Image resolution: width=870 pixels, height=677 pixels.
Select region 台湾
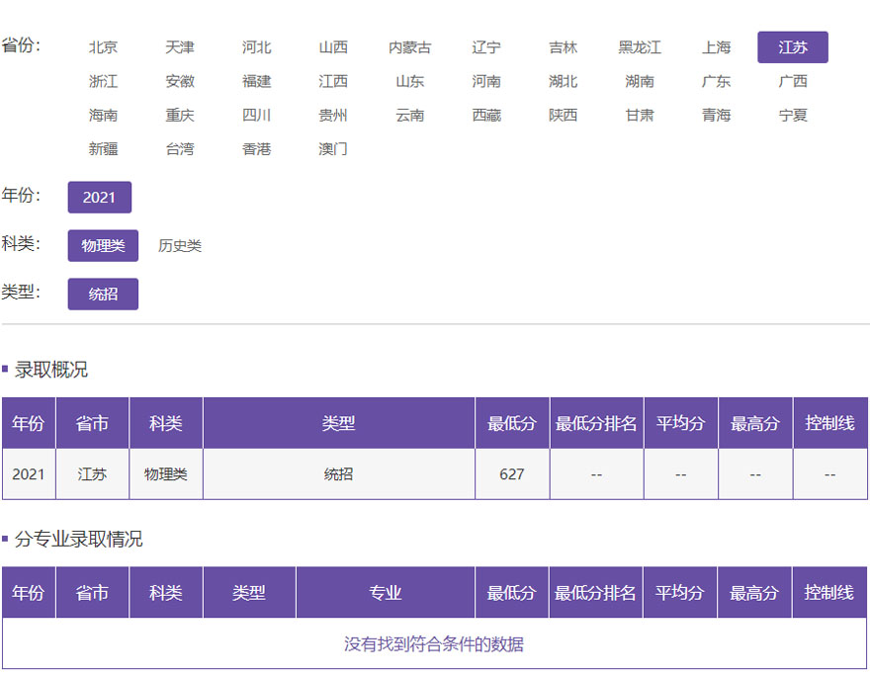tap(180, 148)
